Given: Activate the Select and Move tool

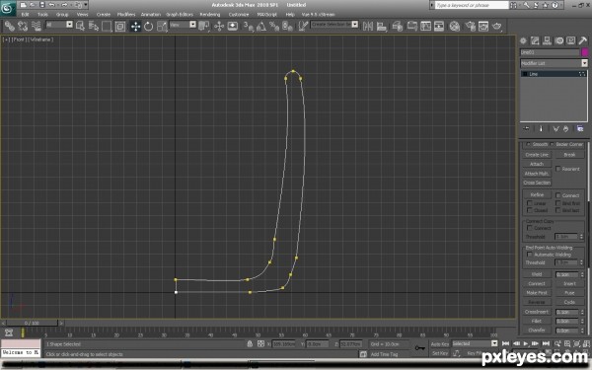Looking at the screenshot, I should tap(135, 26).
